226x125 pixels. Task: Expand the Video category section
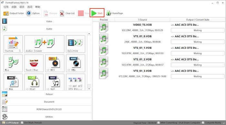pos(46,21)
